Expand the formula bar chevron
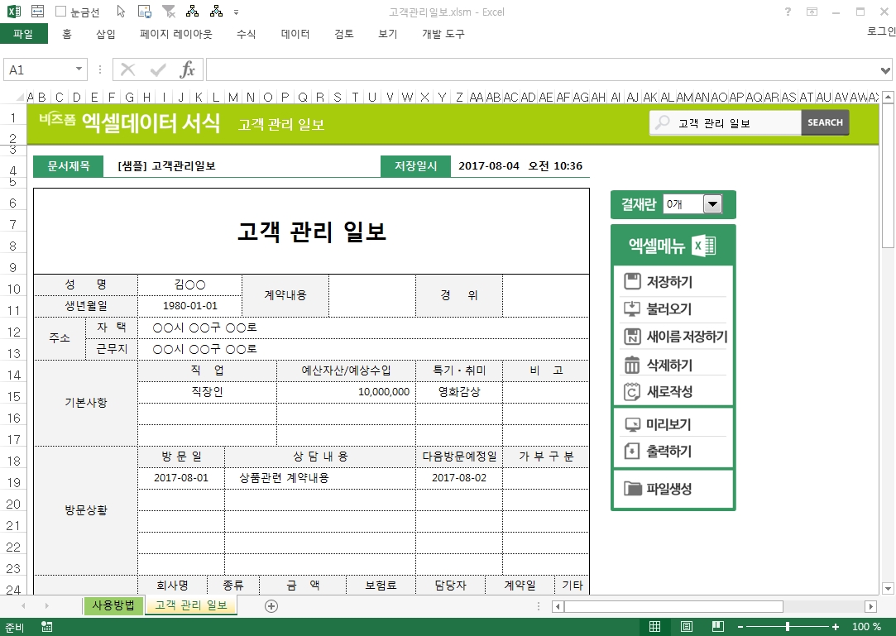Image resolution: width=896 pixels, height=636 pixels. pos(886,70)
